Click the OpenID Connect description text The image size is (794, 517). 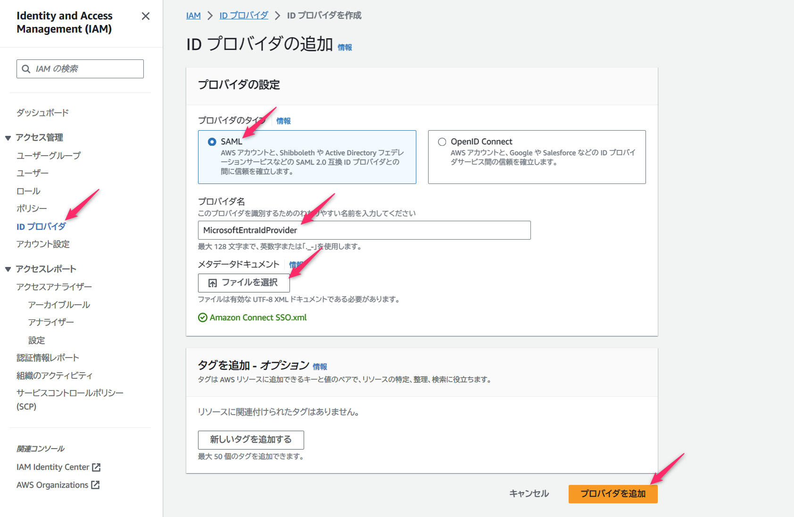tap(543, 157)
